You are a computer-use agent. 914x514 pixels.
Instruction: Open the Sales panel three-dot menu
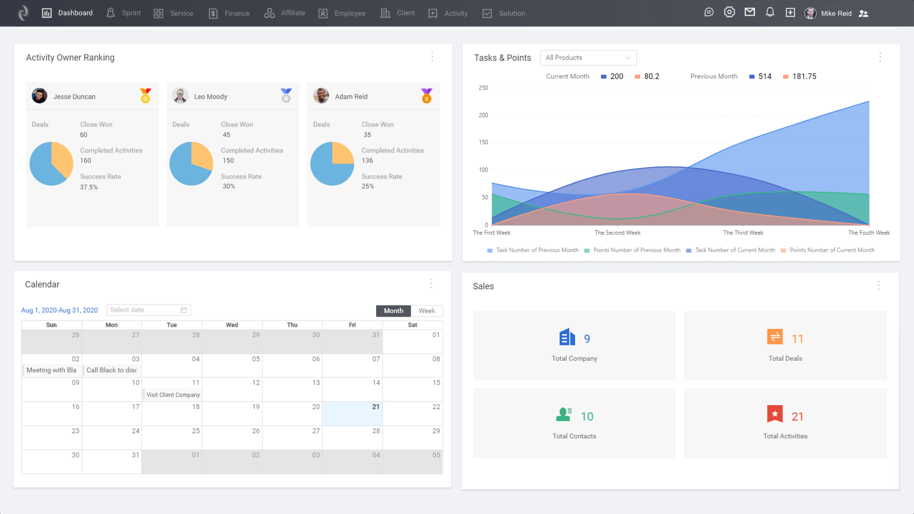click(879, 286)
